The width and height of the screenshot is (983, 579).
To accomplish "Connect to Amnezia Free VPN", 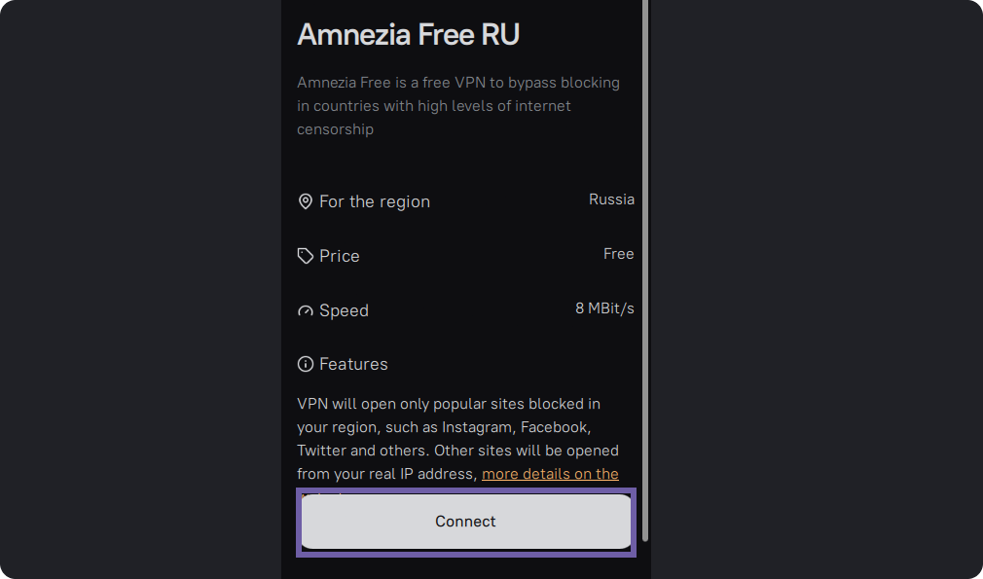I will (466, 522).
